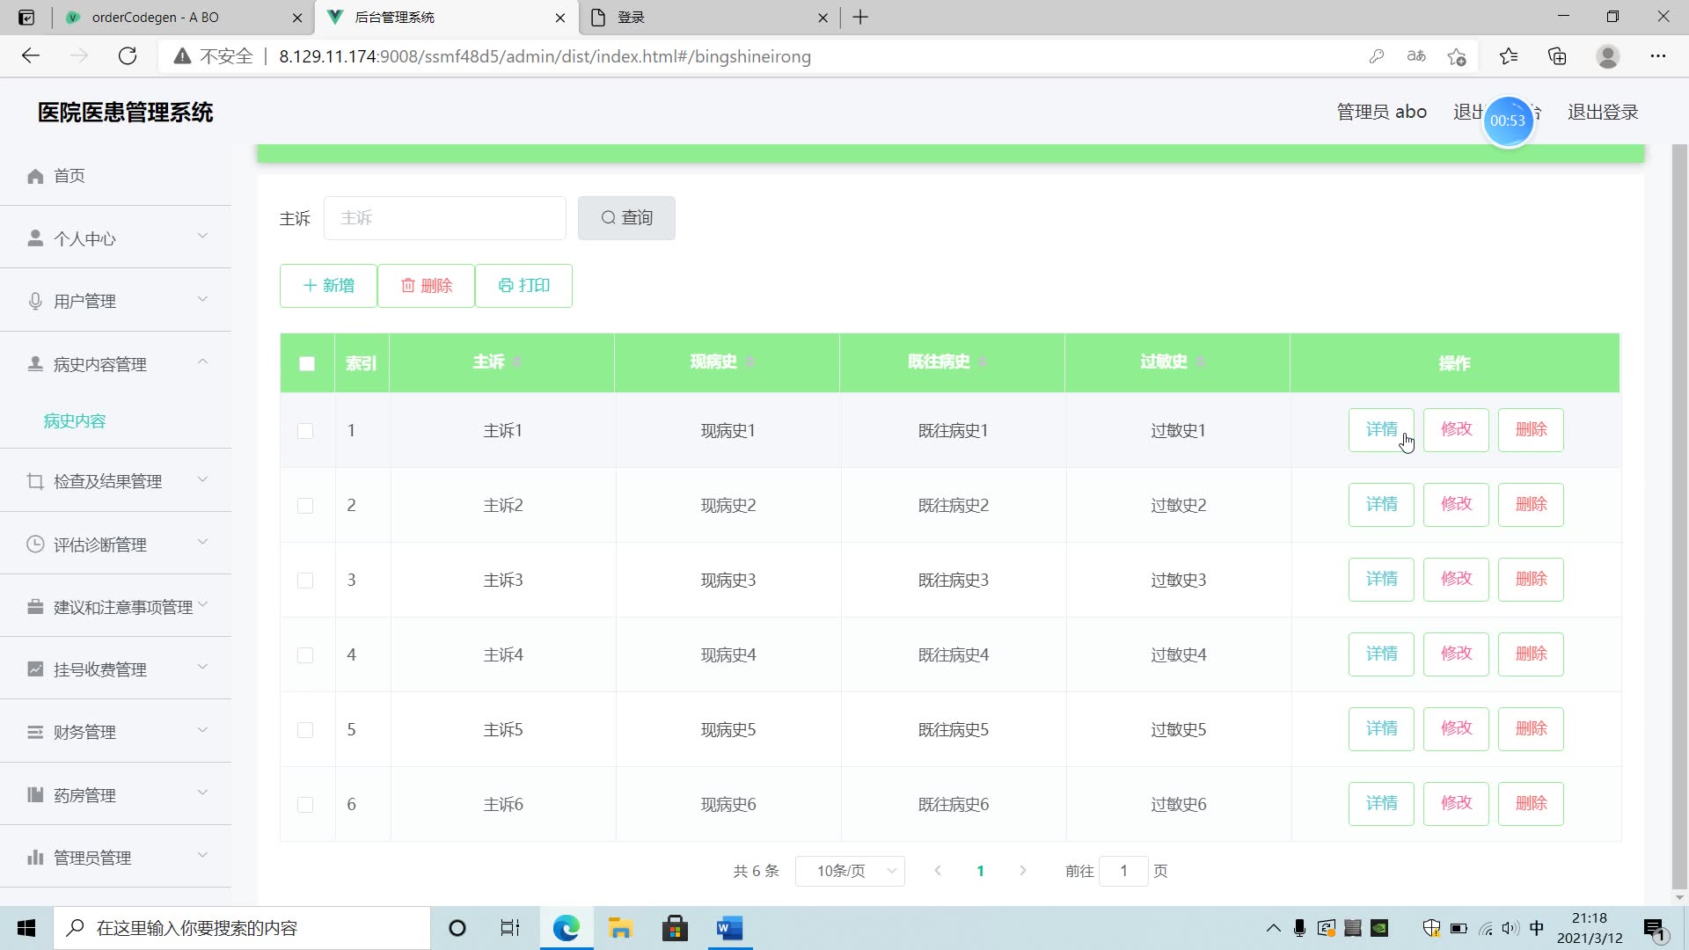Viewport: 1689px width, 950px height.
Task: Click the 新增 add button
Action: (328, 286)
